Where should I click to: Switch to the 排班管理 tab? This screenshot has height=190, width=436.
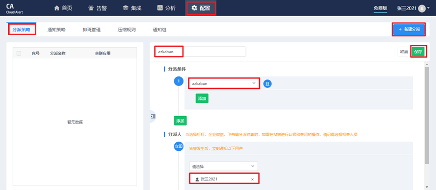coord(91,30)
